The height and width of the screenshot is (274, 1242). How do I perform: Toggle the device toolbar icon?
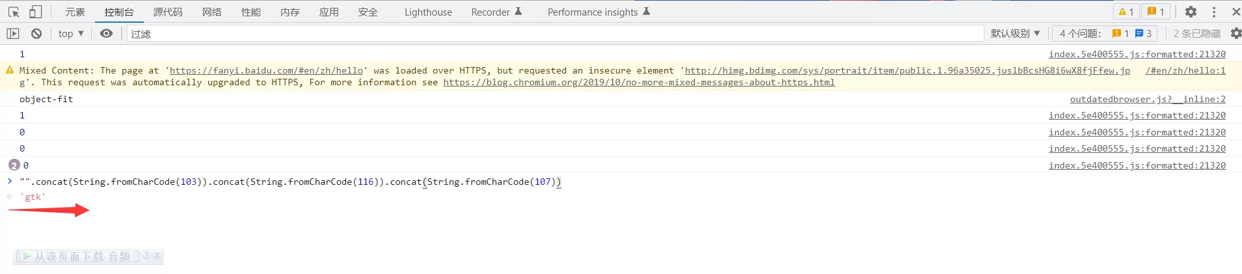click(x=36, y=12)
